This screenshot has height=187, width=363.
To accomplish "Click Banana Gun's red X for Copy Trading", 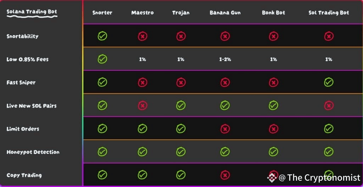I will click(x=225, y=175).
